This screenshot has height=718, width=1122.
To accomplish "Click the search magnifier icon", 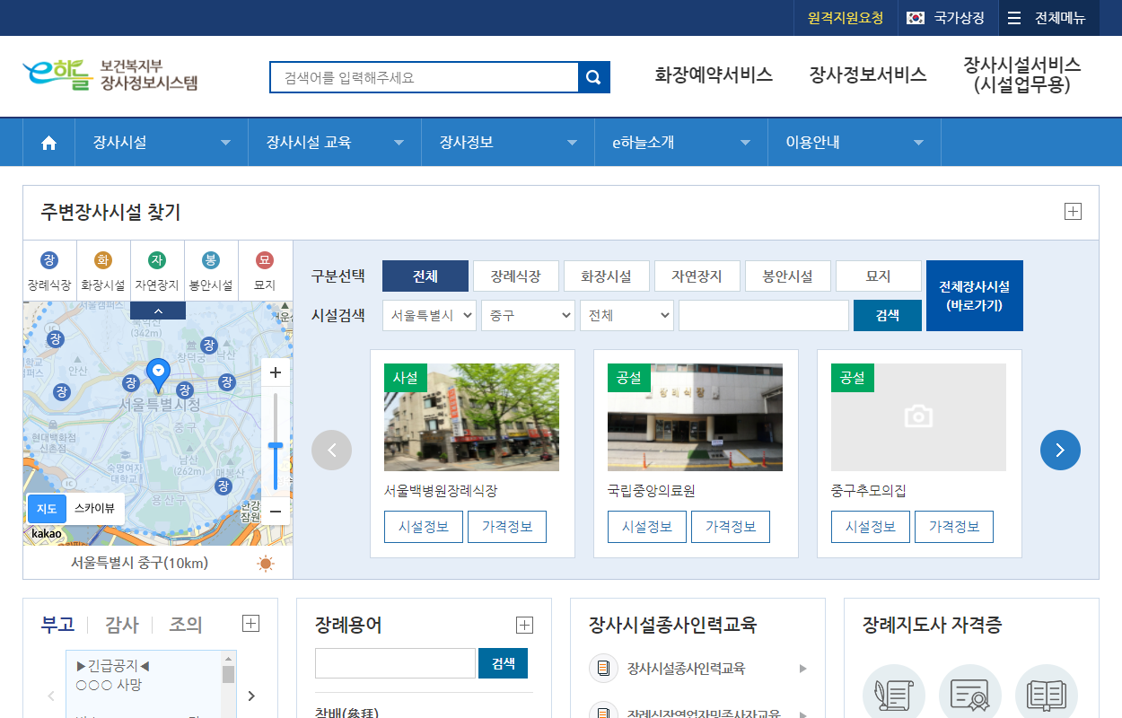I will point(593,77).
